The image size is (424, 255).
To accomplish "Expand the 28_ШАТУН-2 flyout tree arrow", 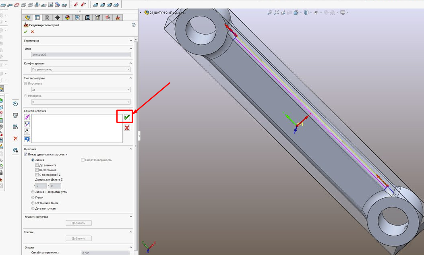I will click(x=141, y=12).
